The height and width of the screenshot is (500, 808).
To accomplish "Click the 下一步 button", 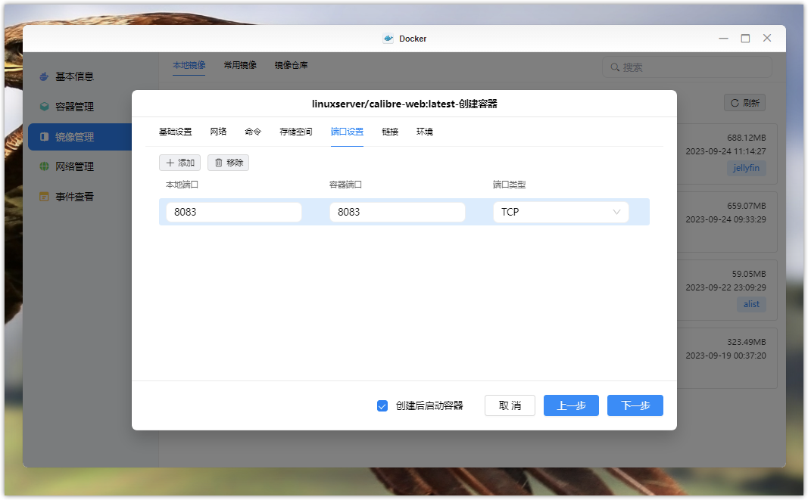I will tap(635, 405).
